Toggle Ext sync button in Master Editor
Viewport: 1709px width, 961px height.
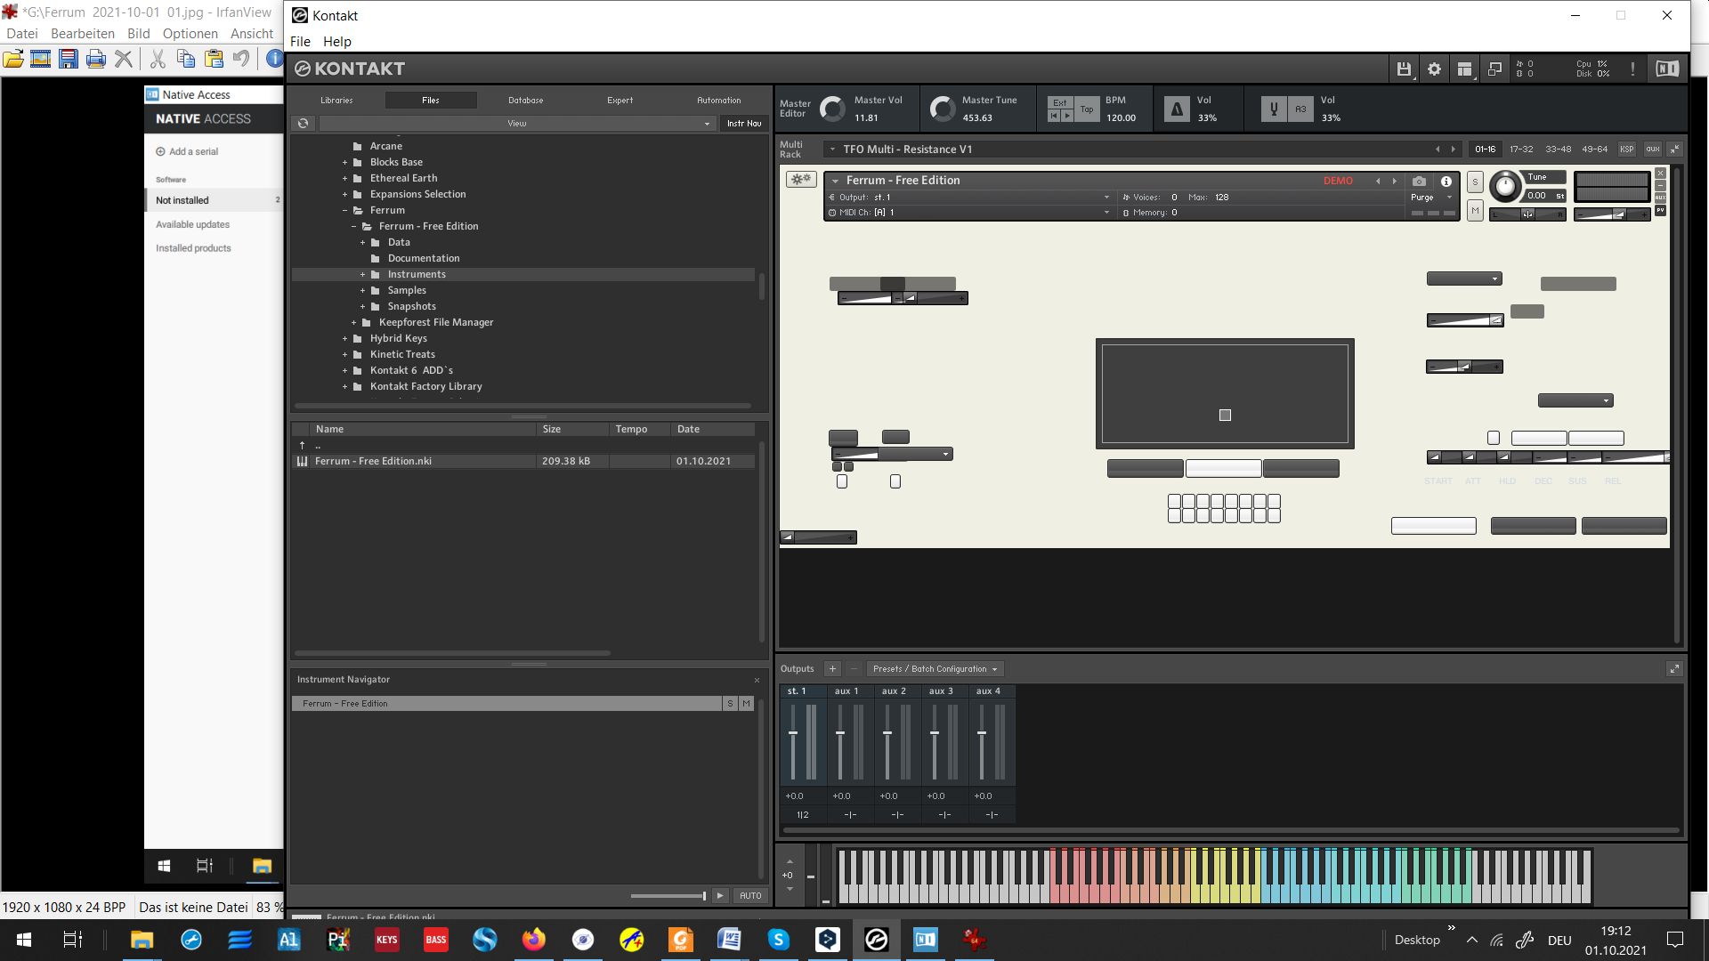pyautogui.click(x=1059, y=102)
